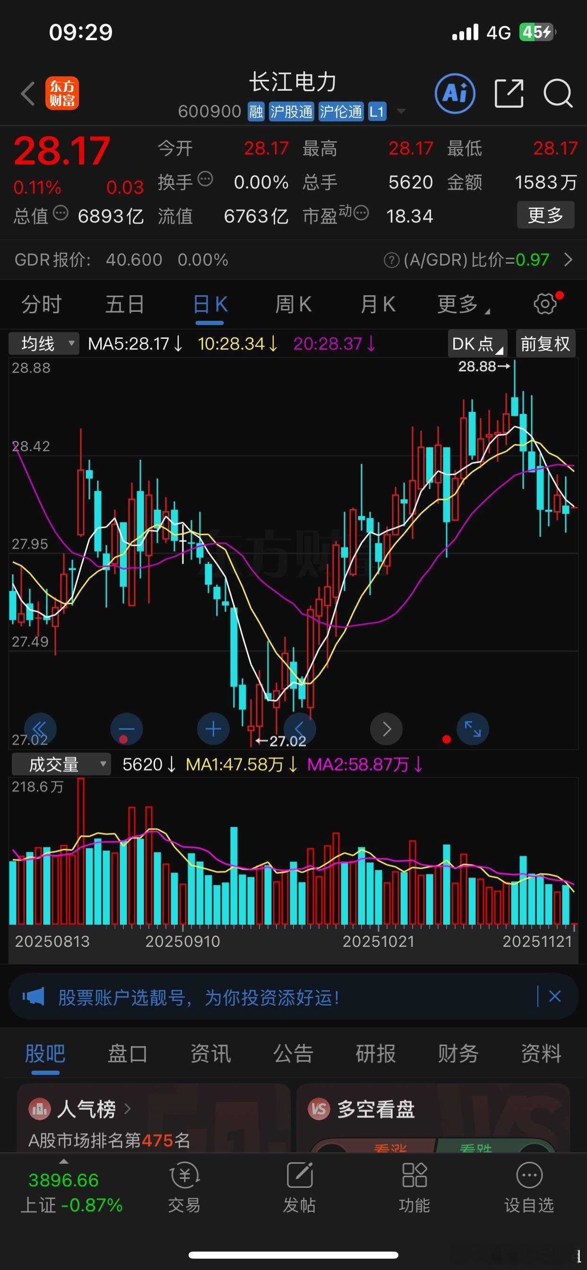
Task: Tap the 东方财富 logo icon
Action: click(x=62, y=93)
